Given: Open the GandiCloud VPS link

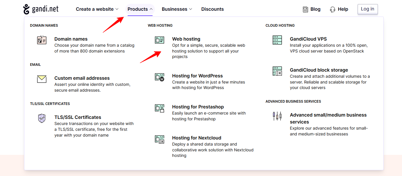Looking at the screenshot, I should click(308, 39).
